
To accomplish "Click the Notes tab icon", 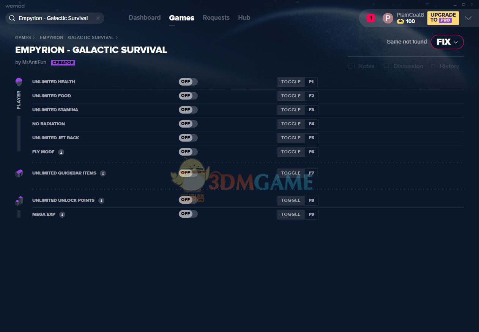I will pyautogui.click(x=351, y=66).
